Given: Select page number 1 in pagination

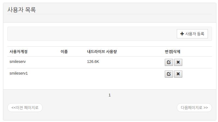Looking at the screenshot, I should click(110, 95).
